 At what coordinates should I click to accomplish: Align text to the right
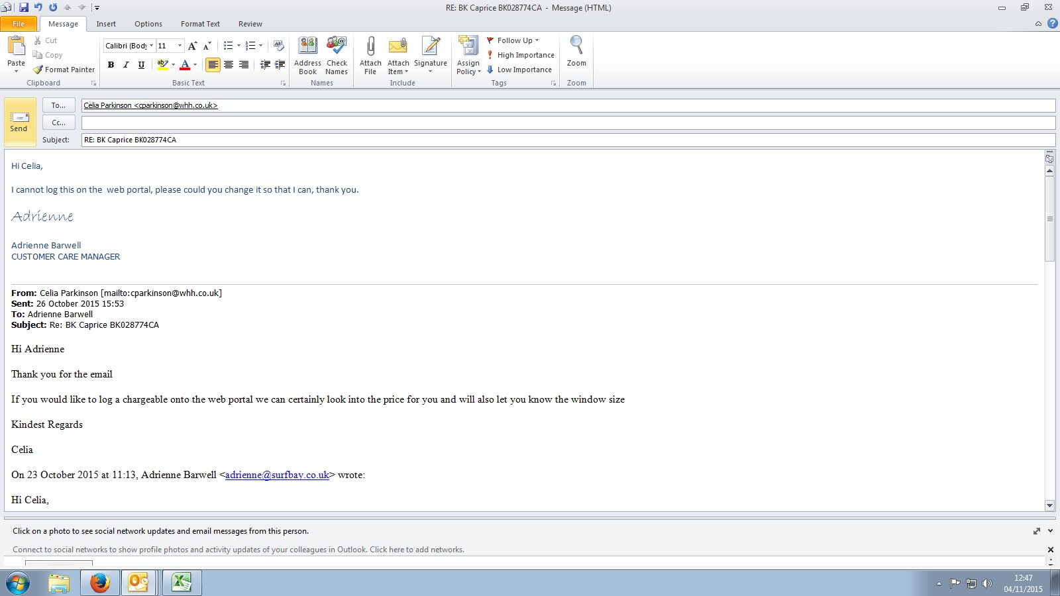coord(244,65)
